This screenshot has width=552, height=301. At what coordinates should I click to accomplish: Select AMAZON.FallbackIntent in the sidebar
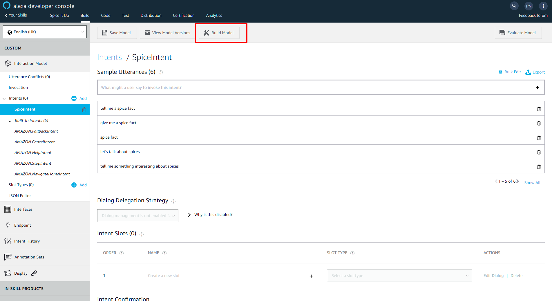point(36,131)
